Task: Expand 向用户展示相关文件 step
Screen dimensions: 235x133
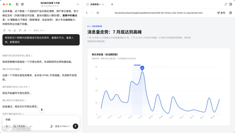Action: [x=13, y=114]
